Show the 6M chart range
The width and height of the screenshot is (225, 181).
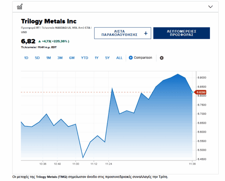point(72,58)
